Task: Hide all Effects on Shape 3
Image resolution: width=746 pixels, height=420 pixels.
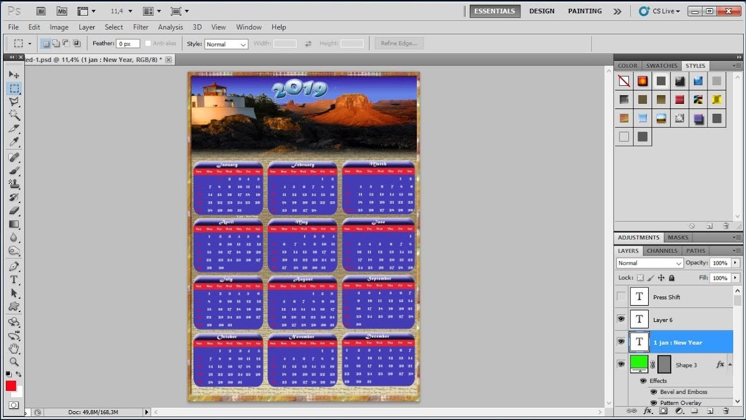Action: click(x=643, y=381)
